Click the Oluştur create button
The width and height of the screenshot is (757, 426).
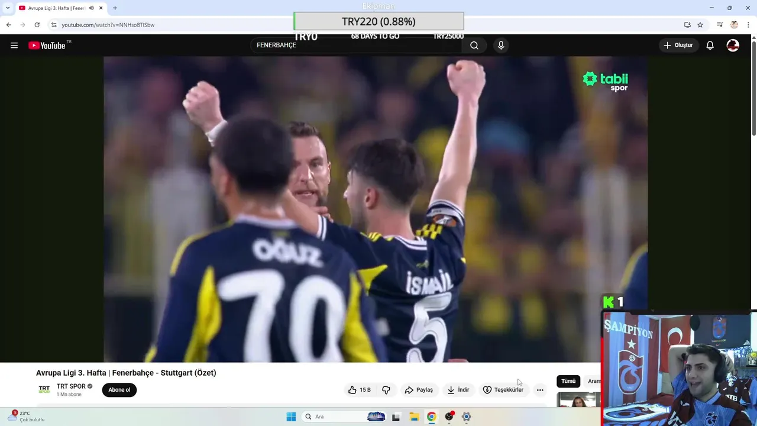tap(680, 46)
